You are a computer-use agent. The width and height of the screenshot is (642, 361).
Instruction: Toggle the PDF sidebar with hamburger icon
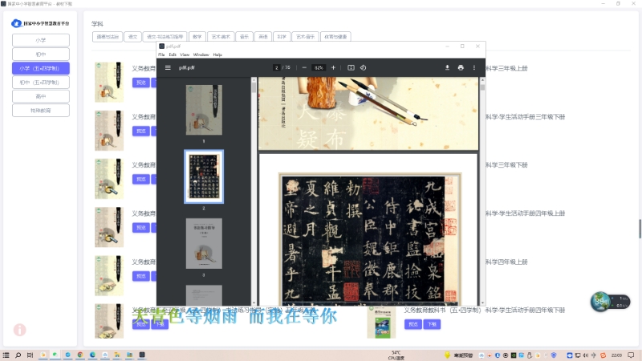coord(168,68)
